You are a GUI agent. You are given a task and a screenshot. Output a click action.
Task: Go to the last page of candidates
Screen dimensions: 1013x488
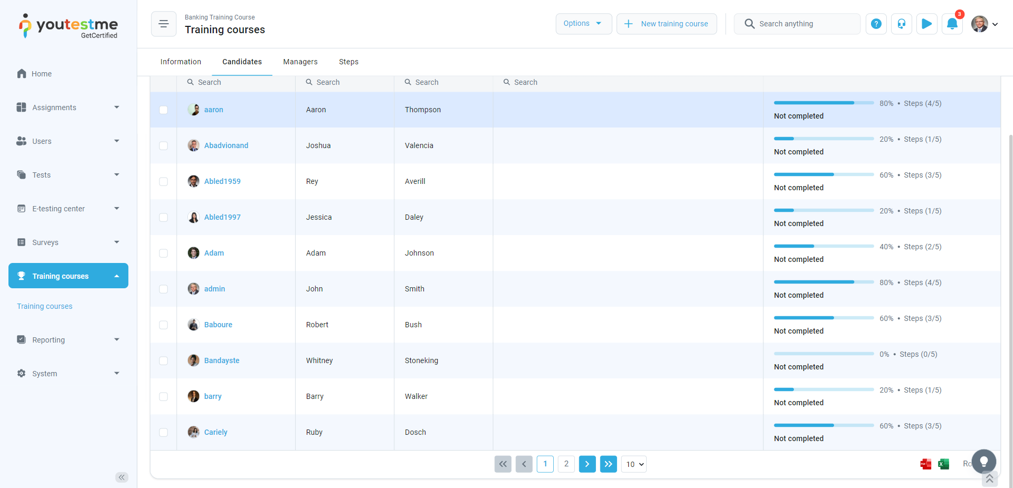pos(608,464)
